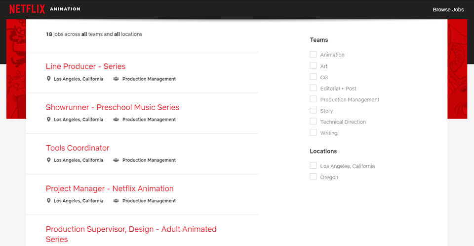Image resolution: width=474 pixels, height=246 pixels.
Task: Click the '18 jobs across all teams' summary
Action: click(94, 34)
